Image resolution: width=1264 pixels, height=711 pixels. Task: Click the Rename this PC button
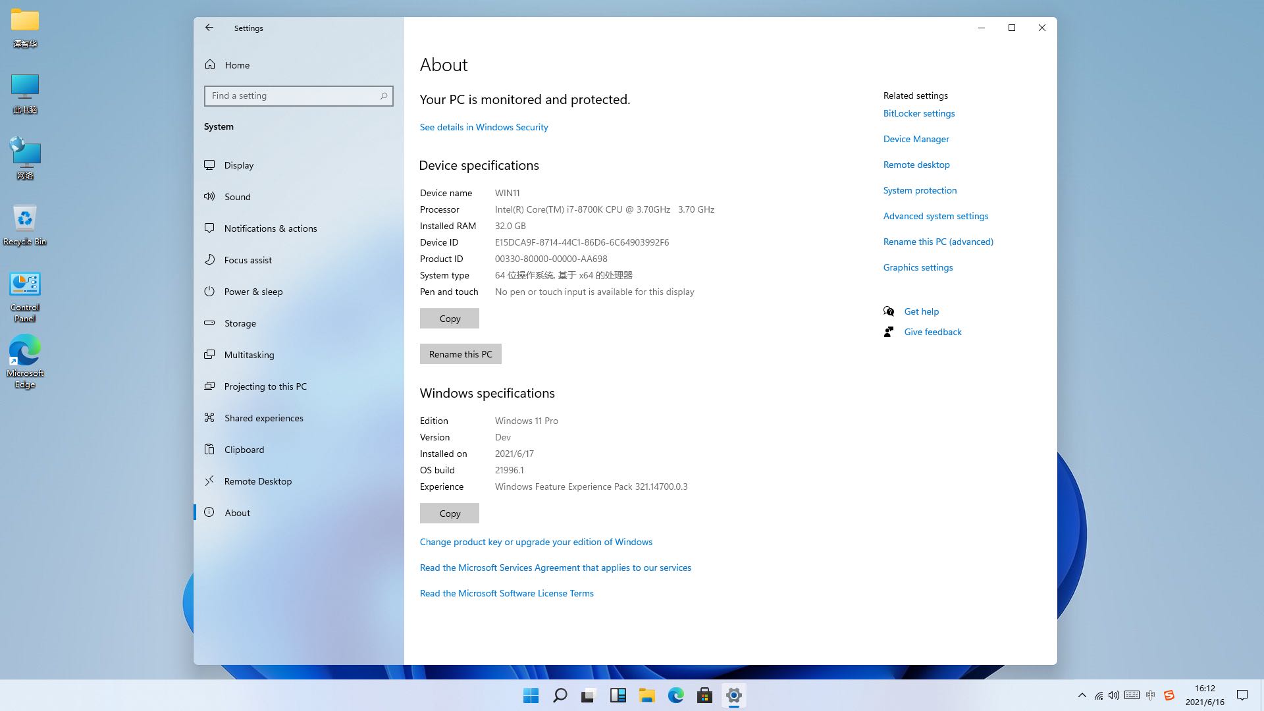460,354
